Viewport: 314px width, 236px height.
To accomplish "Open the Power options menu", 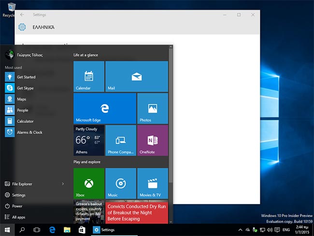I will [14, 206].
